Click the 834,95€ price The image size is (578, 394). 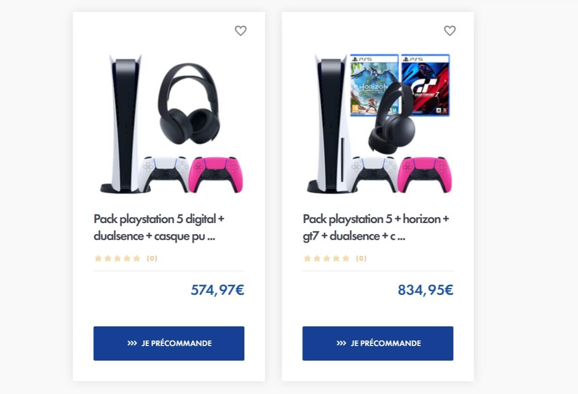click(x=426, y=290)
